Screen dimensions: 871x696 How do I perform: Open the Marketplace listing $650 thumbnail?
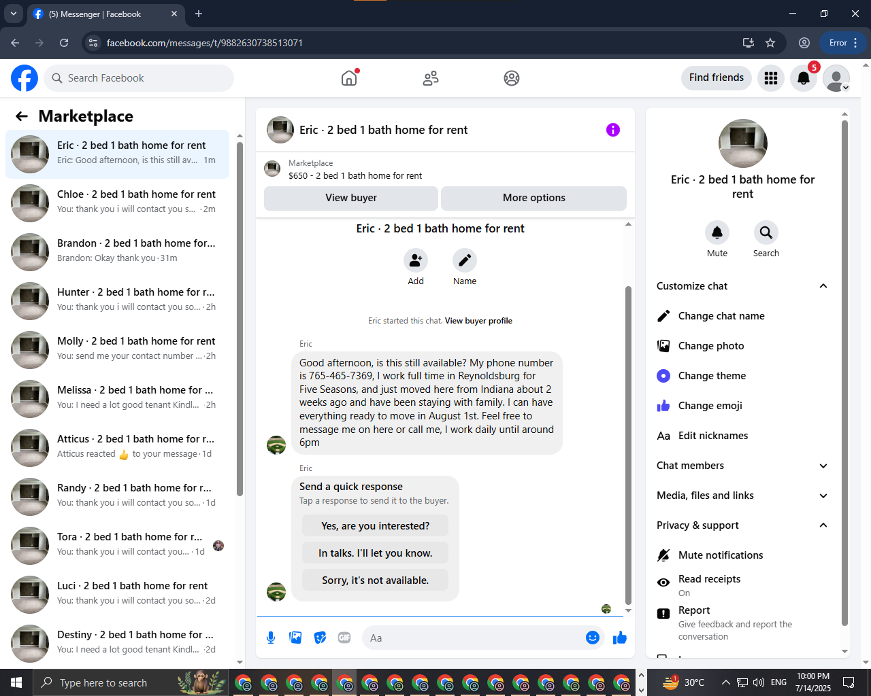[272, 169]
